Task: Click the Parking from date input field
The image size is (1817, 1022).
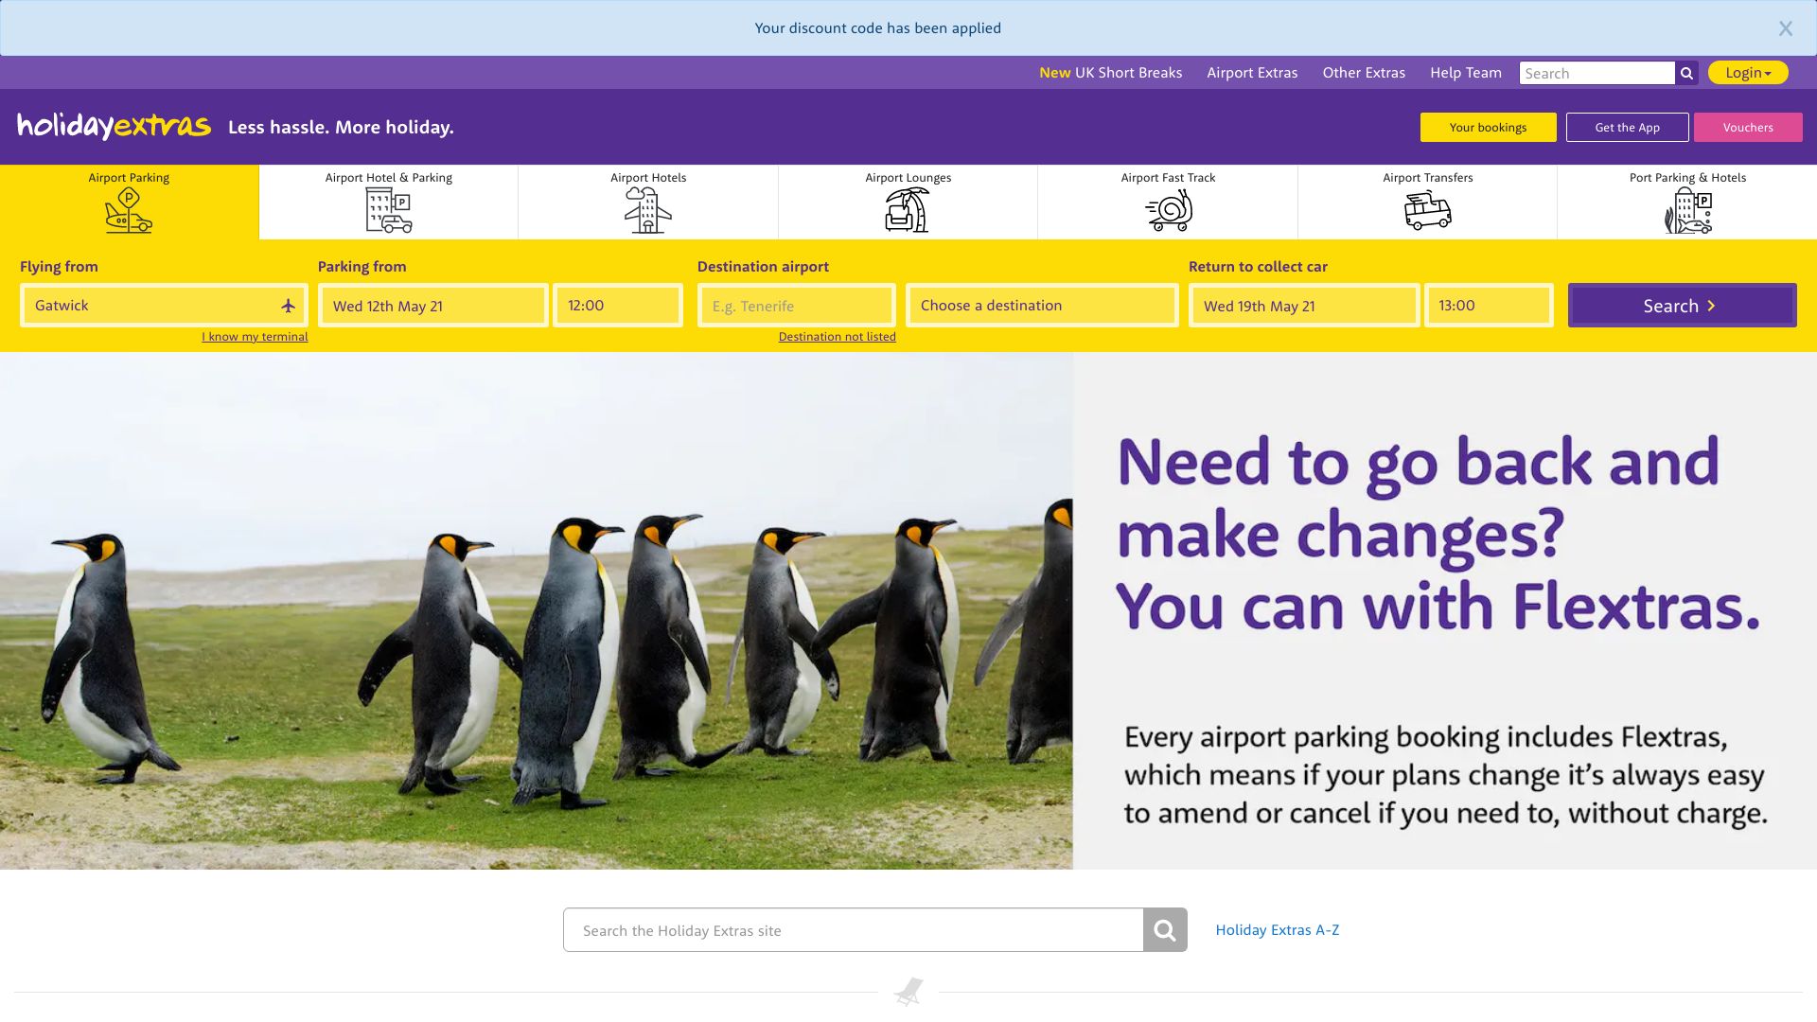Action: pyautogui.click(x=431, y=305)
